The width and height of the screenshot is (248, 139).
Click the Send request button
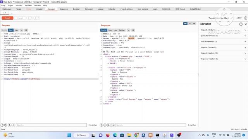[x=7, y=18]
